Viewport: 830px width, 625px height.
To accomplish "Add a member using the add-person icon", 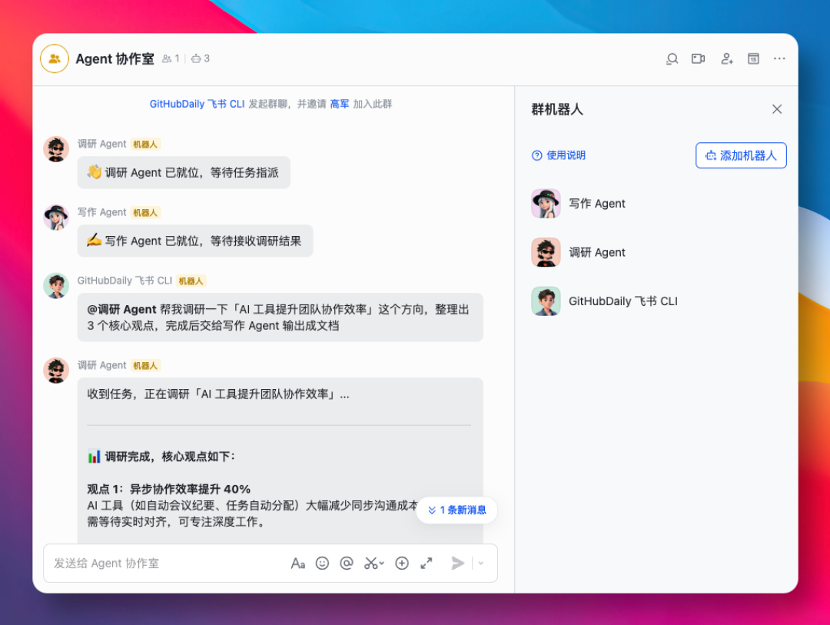I will pyautogui.click(x=727, y=58).
